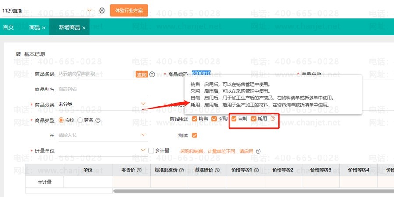Close the 新增商品 tab with its X

coord(84,28)
